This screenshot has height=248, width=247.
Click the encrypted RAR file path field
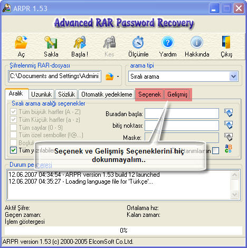pos(55,76)
